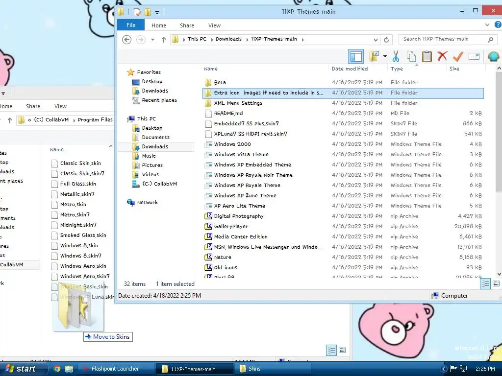
Task: Click the shell globe toolbar icon
Action: pos(493,57)
